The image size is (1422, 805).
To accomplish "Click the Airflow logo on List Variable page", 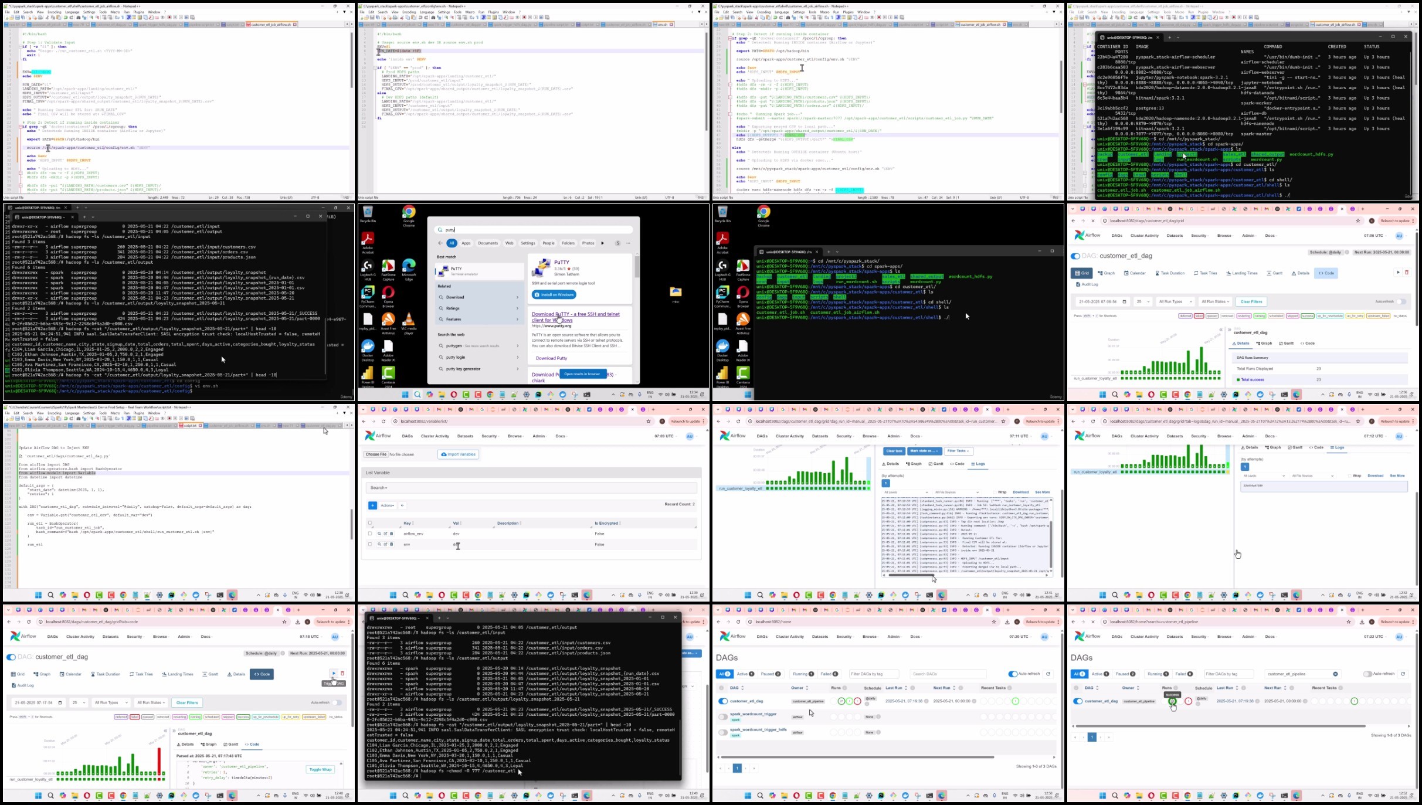I will coord(378,436).
